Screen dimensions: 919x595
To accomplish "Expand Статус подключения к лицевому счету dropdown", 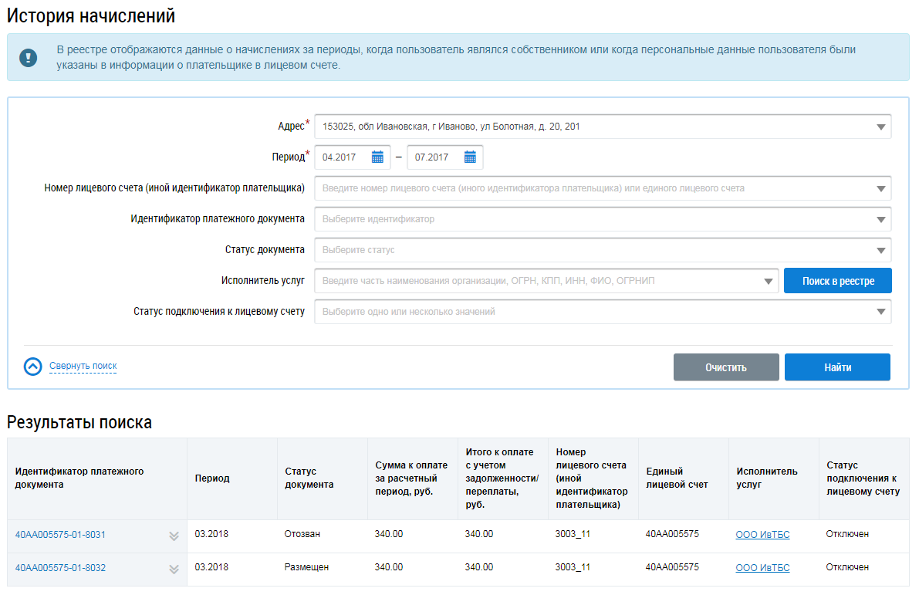I will (880, 313).
